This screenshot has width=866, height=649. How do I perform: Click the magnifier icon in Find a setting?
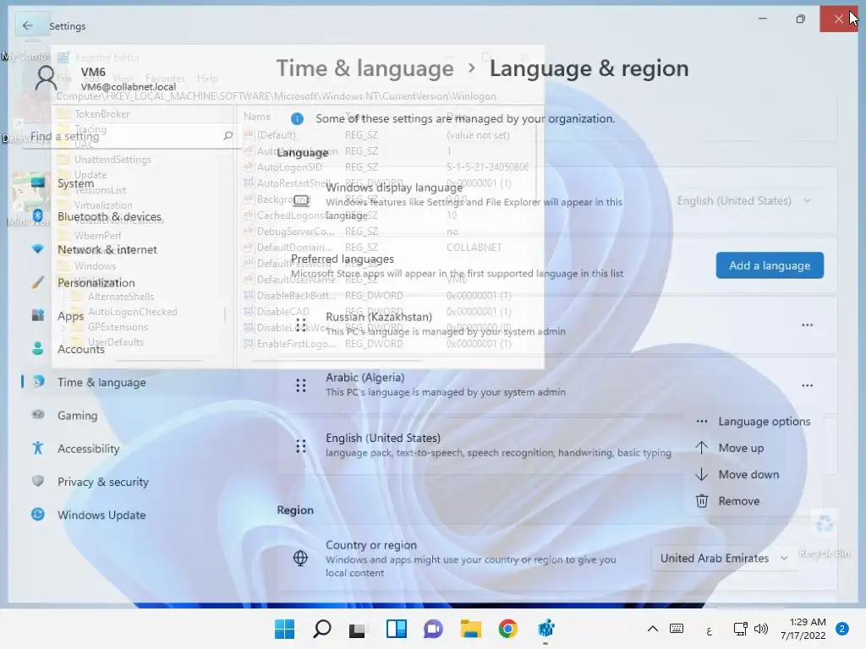coord(228,136)
